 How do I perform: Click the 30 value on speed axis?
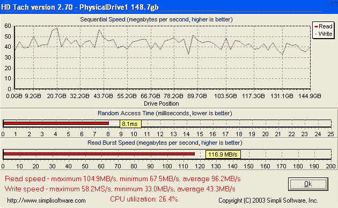(x=8, y=57)
